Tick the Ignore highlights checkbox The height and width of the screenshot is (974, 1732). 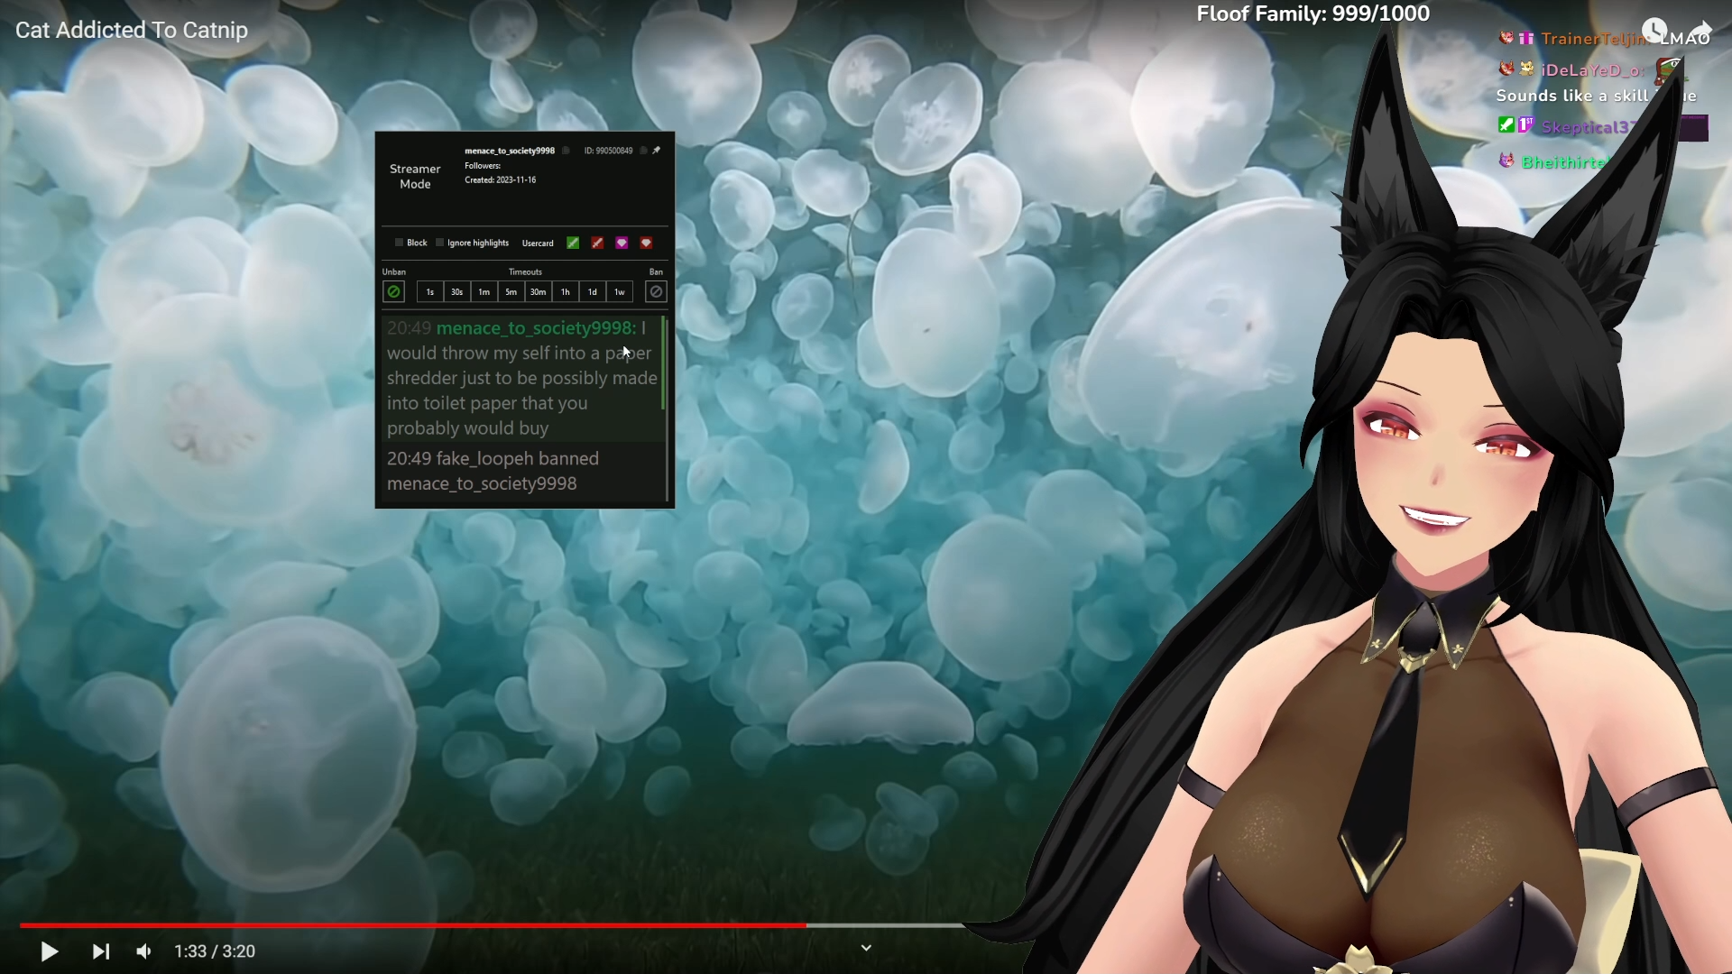439,243
